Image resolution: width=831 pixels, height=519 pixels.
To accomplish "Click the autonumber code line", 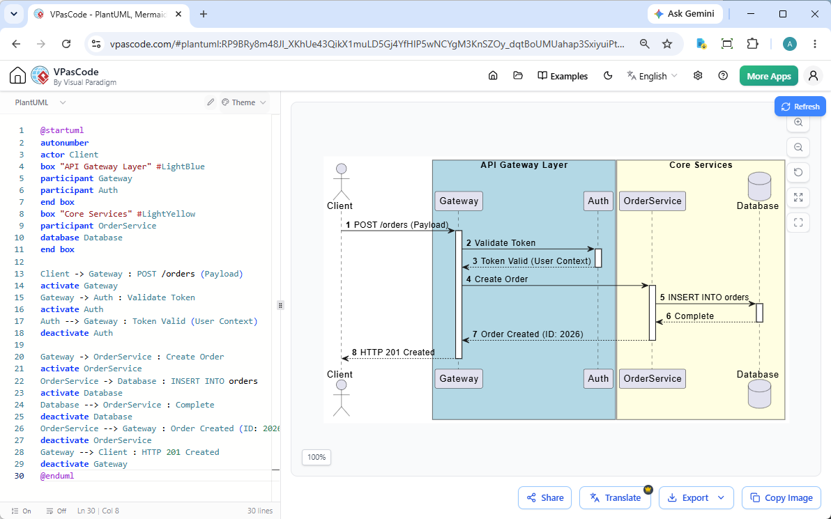I will [x=65, y=142].
